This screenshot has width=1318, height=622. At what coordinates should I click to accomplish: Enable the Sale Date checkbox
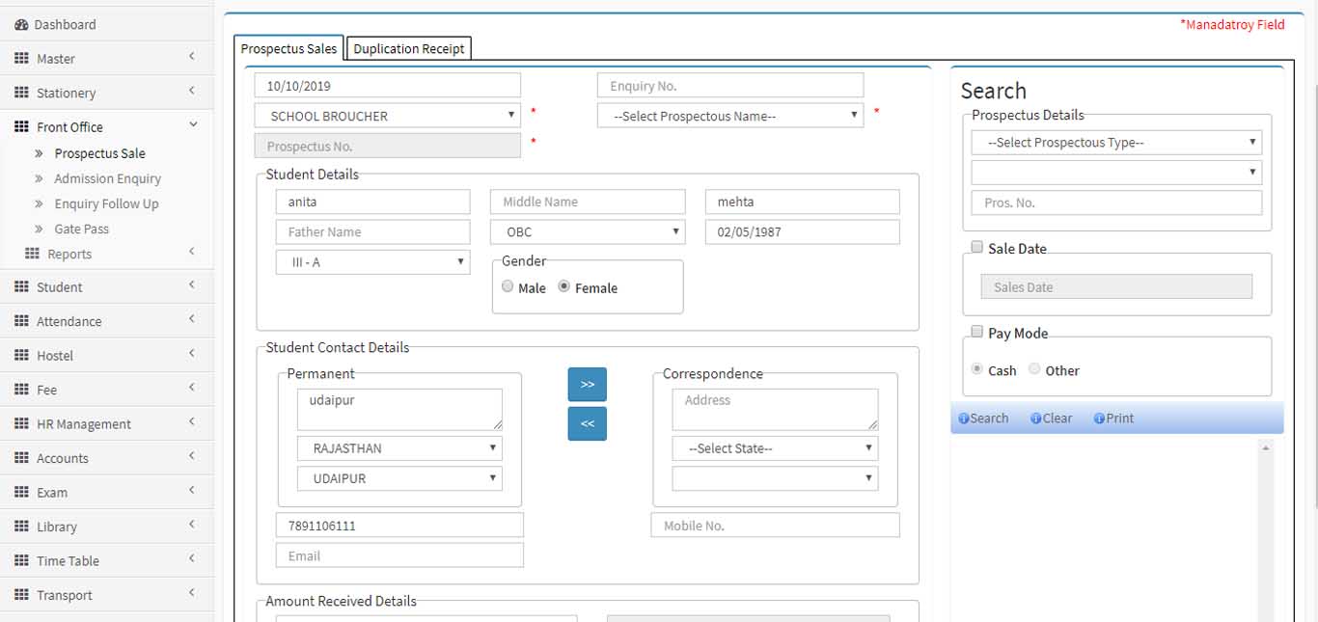976,248
